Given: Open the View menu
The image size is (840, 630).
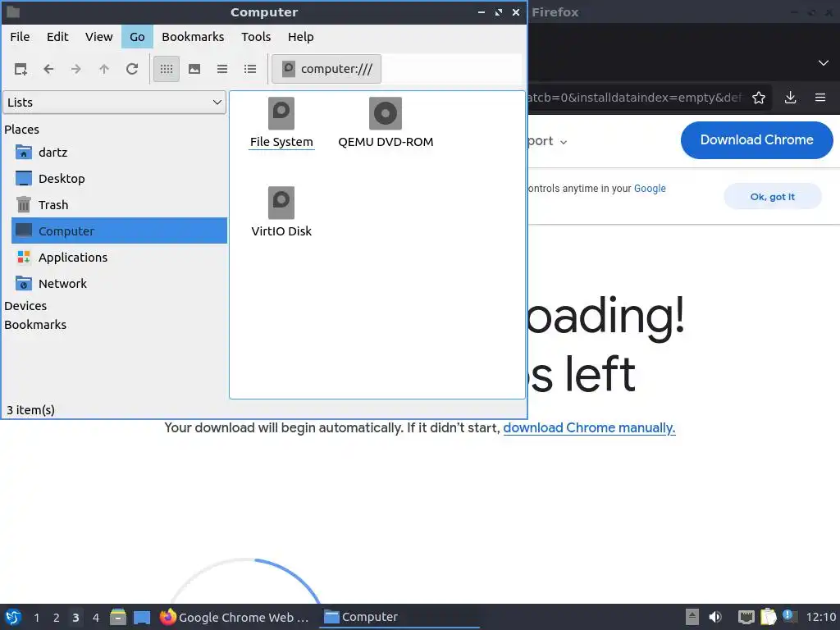Looking at the screenshot, I should coord(98,37).
